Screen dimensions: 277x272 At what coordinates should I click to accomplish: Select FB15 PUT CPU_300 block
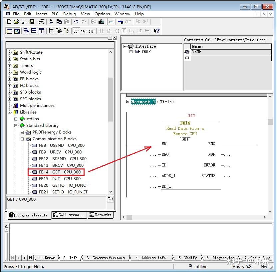pyautogui.click(x=60, y=179)
